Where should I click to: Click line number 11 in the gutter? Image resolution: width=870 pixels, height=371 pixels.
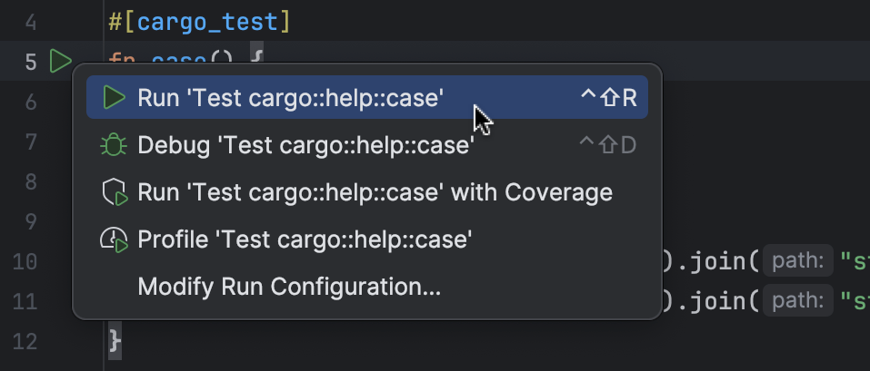pos(25,301)
